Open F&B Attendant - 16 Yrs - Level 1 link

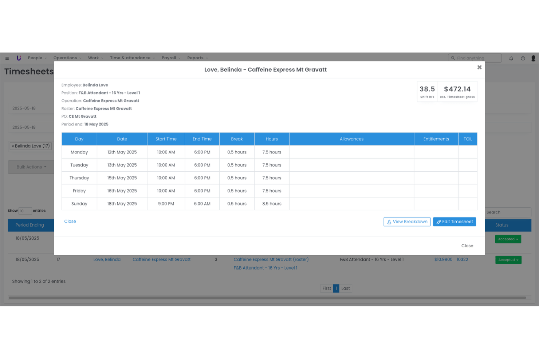pos(265,268)
